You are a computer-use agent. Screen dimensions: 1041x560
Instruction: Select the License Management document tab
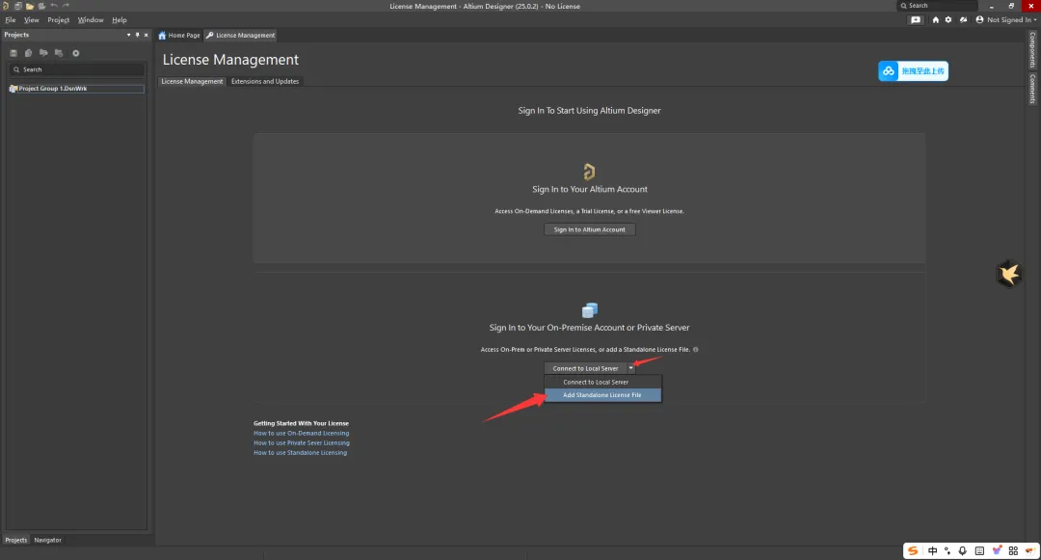(x=240, y=35)
